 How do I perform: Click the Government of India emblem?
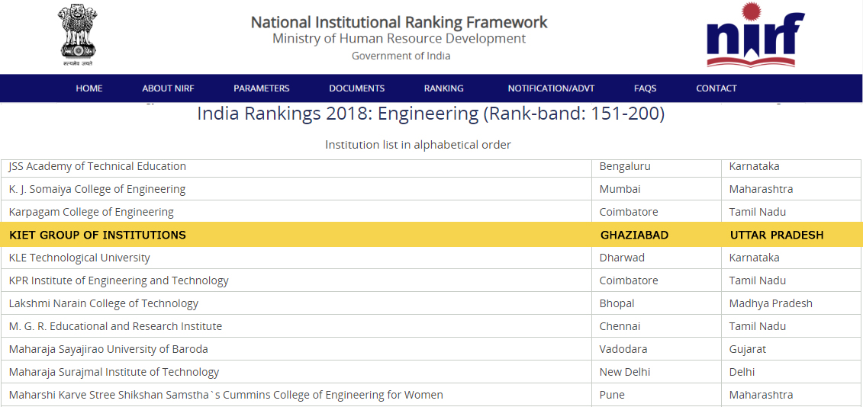point(77,36)
